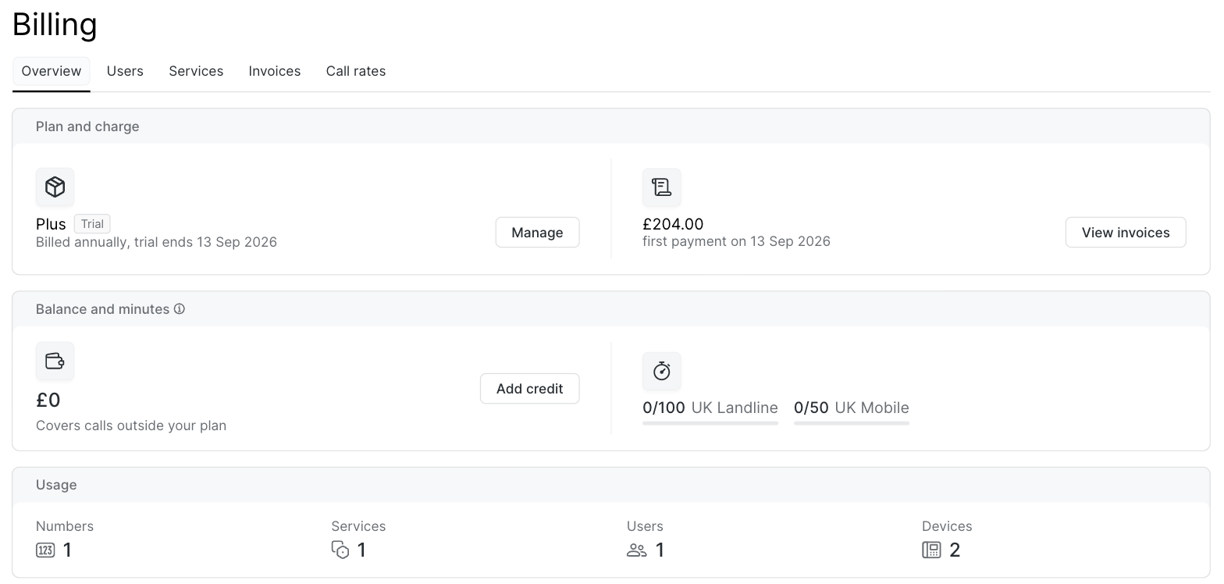Click the Numbers 123 icon
The width and height of the screenshot is (1224, 584).
[x=45, y=550]
